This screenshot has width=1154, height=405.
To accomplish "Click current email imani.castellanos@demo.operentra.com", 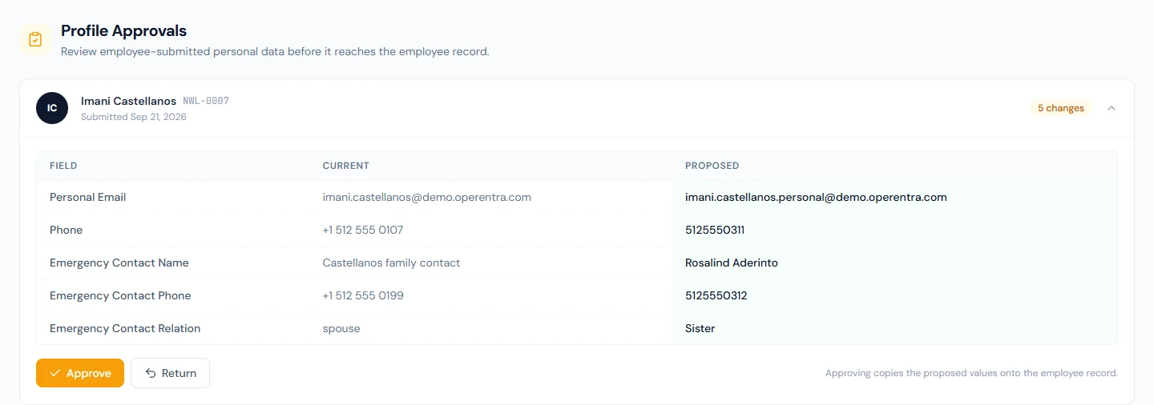I will (426, 197).
